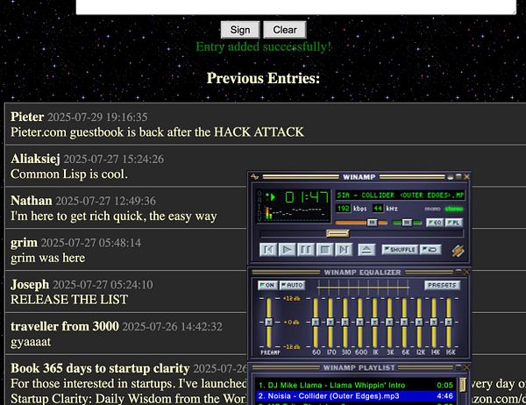Click the PREAMP slider handle in equalizer

coord(269,322)
